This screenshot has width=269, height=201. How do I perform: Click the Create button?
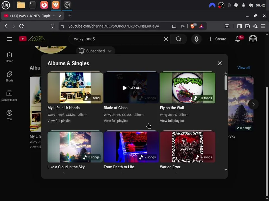(x=217, y=39)
